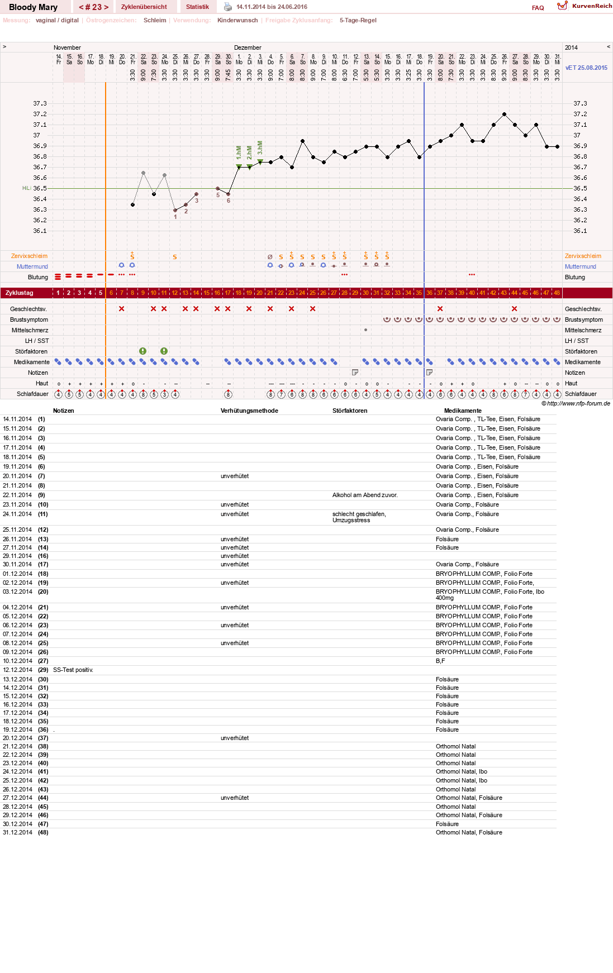Click the 12.12.2014 (29) date row

26,670
